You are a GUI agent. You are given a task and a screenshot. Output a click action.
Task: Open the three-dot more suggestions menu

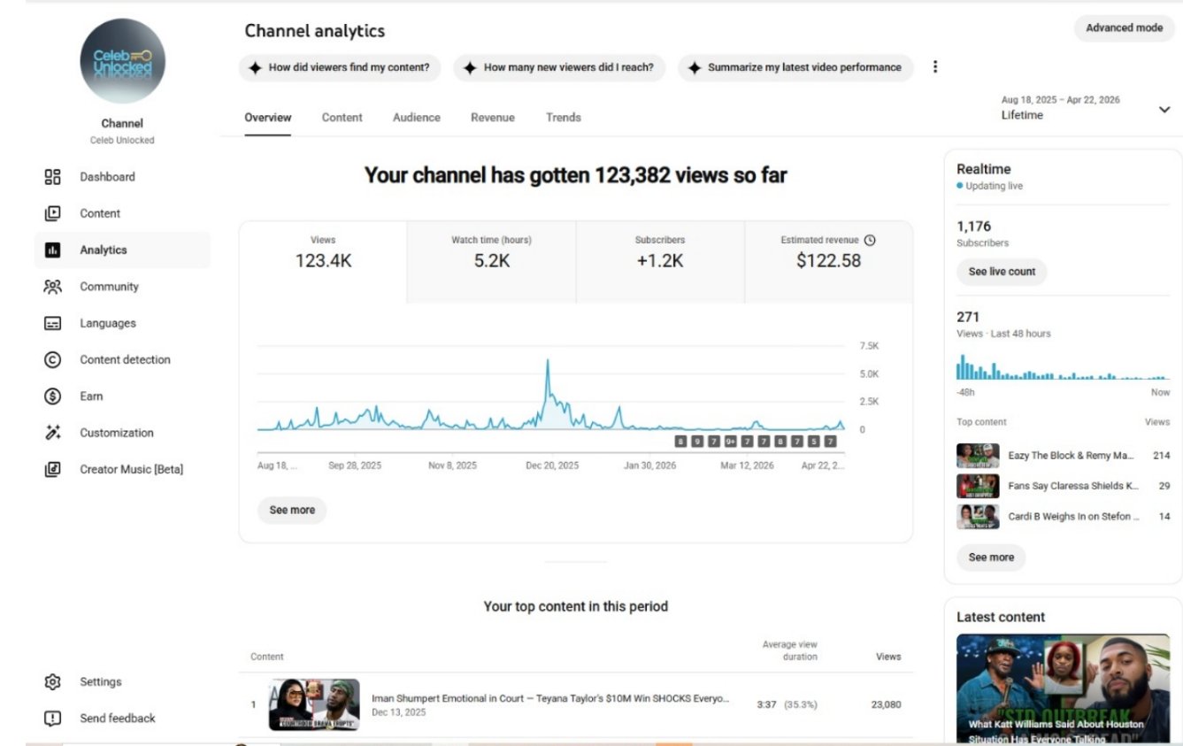coord(935,67)
